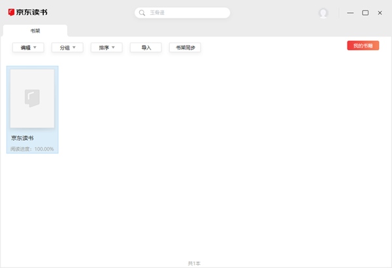
Task: Minimize the JD Reading window
Action: click(351, 12)
